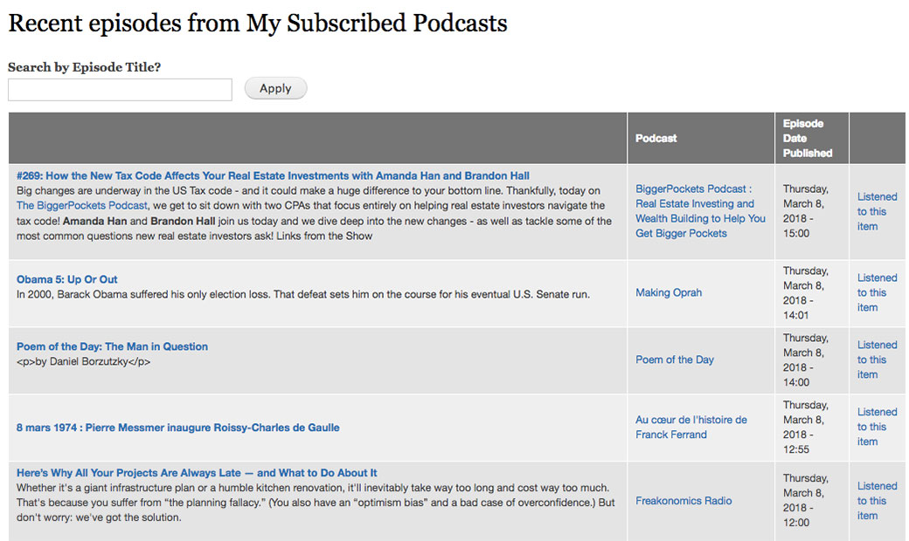909x541 pixels.
Task: Click date Thursday, March 8, 2018 - 14:00
Action: click(806, 360)
